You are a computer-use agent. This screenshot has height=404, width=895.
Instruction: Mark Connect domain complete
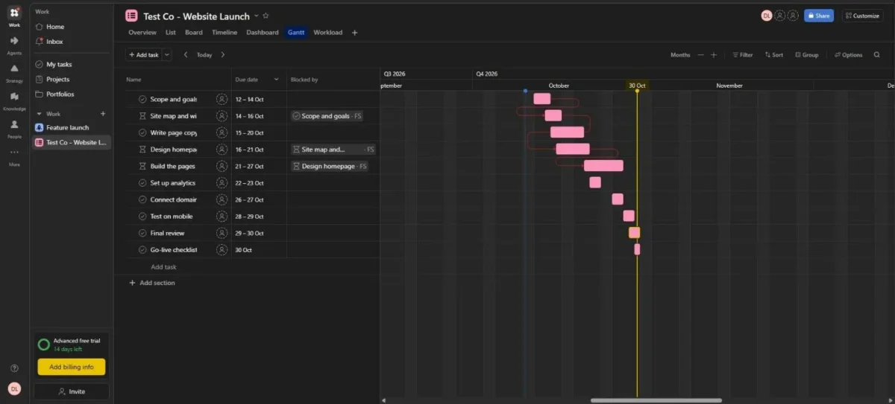[x=142, y=199]
